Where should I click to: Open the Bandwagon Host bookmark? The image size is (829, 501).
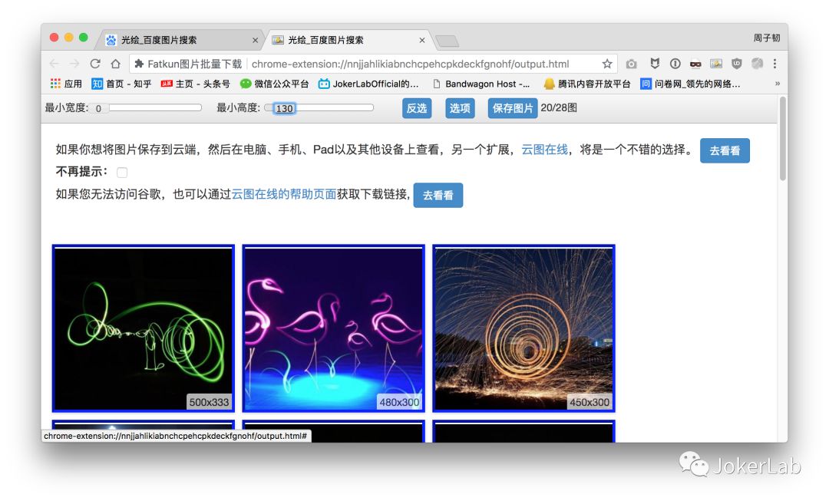481,84
